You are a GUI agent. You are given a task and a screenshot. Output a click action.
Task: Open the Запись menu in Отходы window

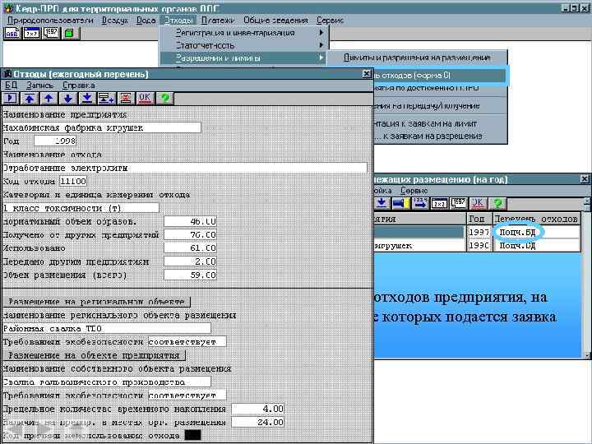pos(40,86)
